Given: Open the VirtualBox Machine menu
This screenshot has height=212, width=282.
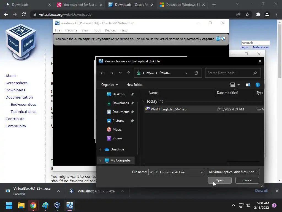Looking at the screenshot, I should [x=71, y=30].
